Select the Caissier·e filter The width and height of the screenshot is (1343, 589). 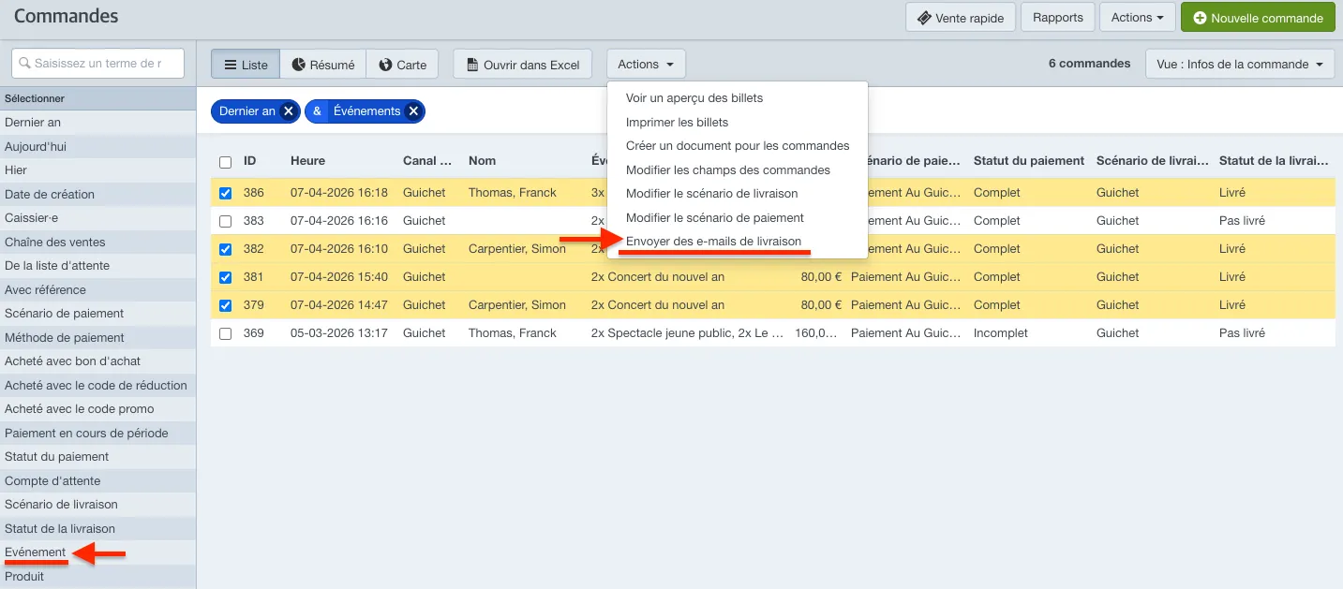(97, 218)
